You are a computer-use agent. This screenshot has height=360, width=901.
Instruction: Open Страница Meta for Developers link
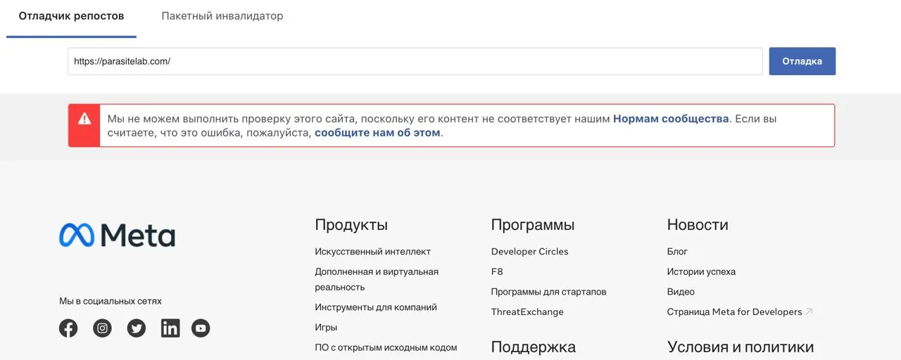734,311
